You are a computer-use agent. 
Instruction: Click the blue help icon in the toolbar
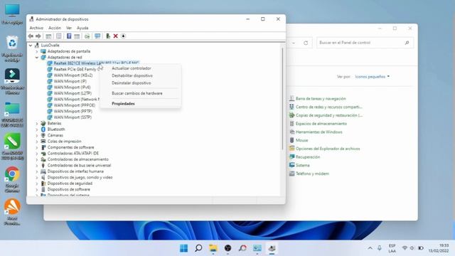point(69,36)
